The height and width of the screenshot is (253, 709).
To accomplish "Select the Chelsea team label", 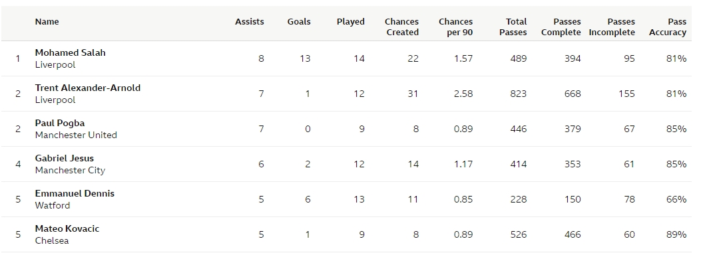I will 52,241.
